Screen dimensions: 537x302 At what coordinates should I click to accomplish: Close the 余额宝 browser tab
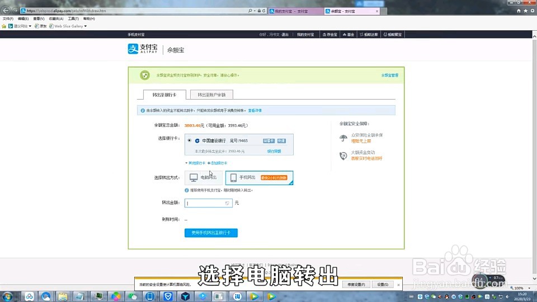(377, 11)
